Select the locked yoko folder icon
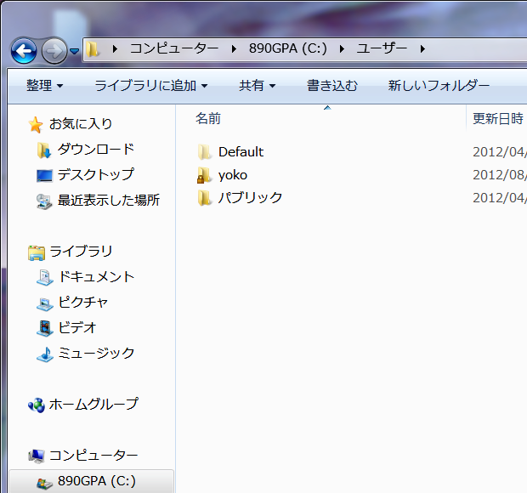Image resolution: width=527 pixels, height=493 pixels. click(x=204, y=175)
